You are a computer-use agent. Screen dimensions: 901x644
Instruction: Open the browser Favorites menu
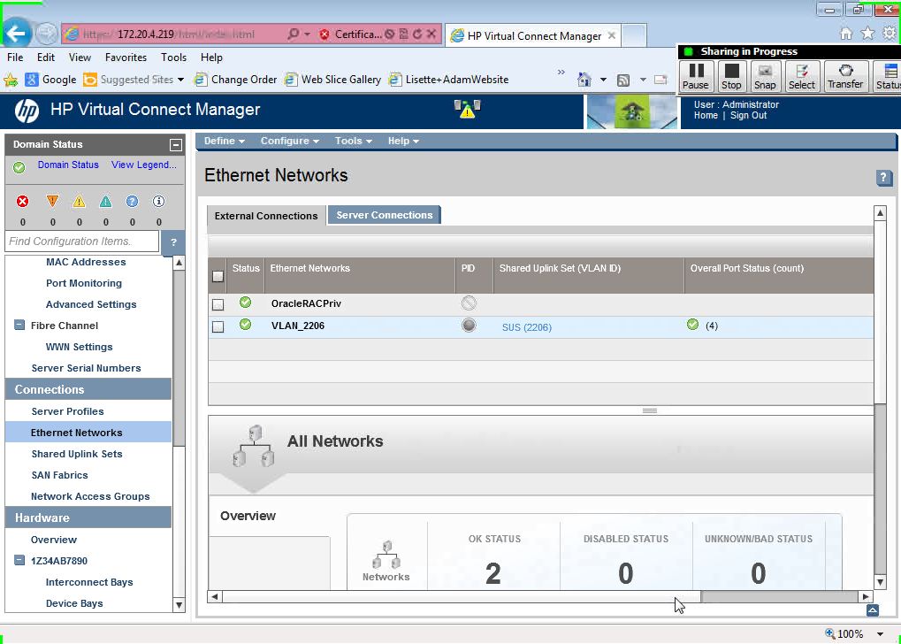(x=126, y=57)
